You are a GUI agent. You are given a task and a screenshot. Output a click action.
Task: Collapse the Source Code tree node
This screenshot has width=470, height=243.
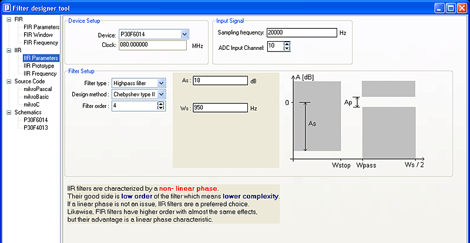[8, 82]
